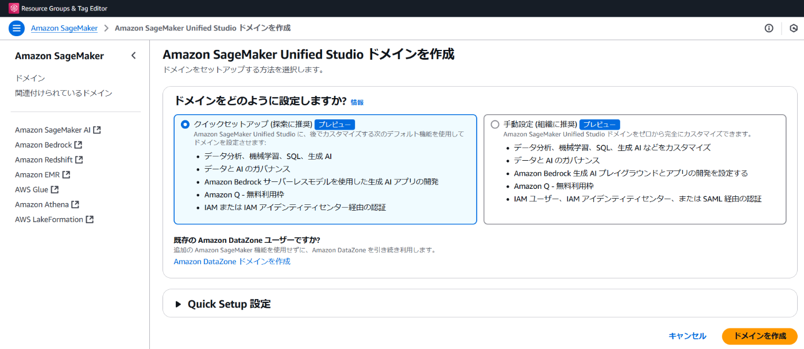Click the Amazon DataZone ドメインを作成 link
The height and width of the screenshot is (349, 804).
[x=232, y=261]
